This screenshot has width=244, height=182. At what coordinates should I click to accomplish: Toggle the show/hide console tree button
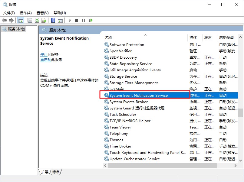coord(21,20)
